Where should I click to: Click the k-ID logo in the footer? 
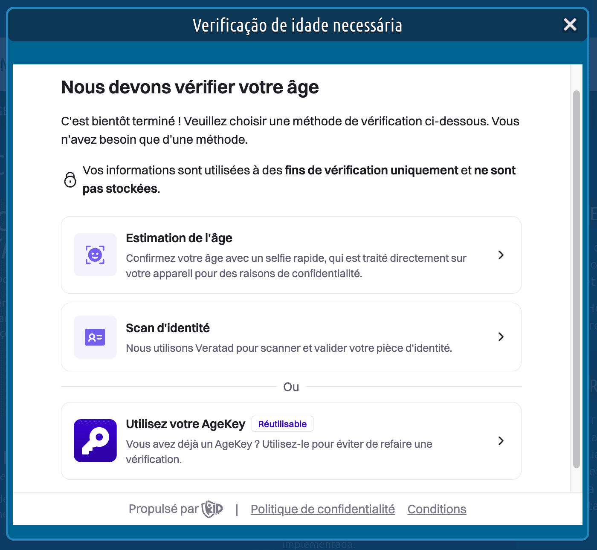pyautogui.click(x=212, y=509)
